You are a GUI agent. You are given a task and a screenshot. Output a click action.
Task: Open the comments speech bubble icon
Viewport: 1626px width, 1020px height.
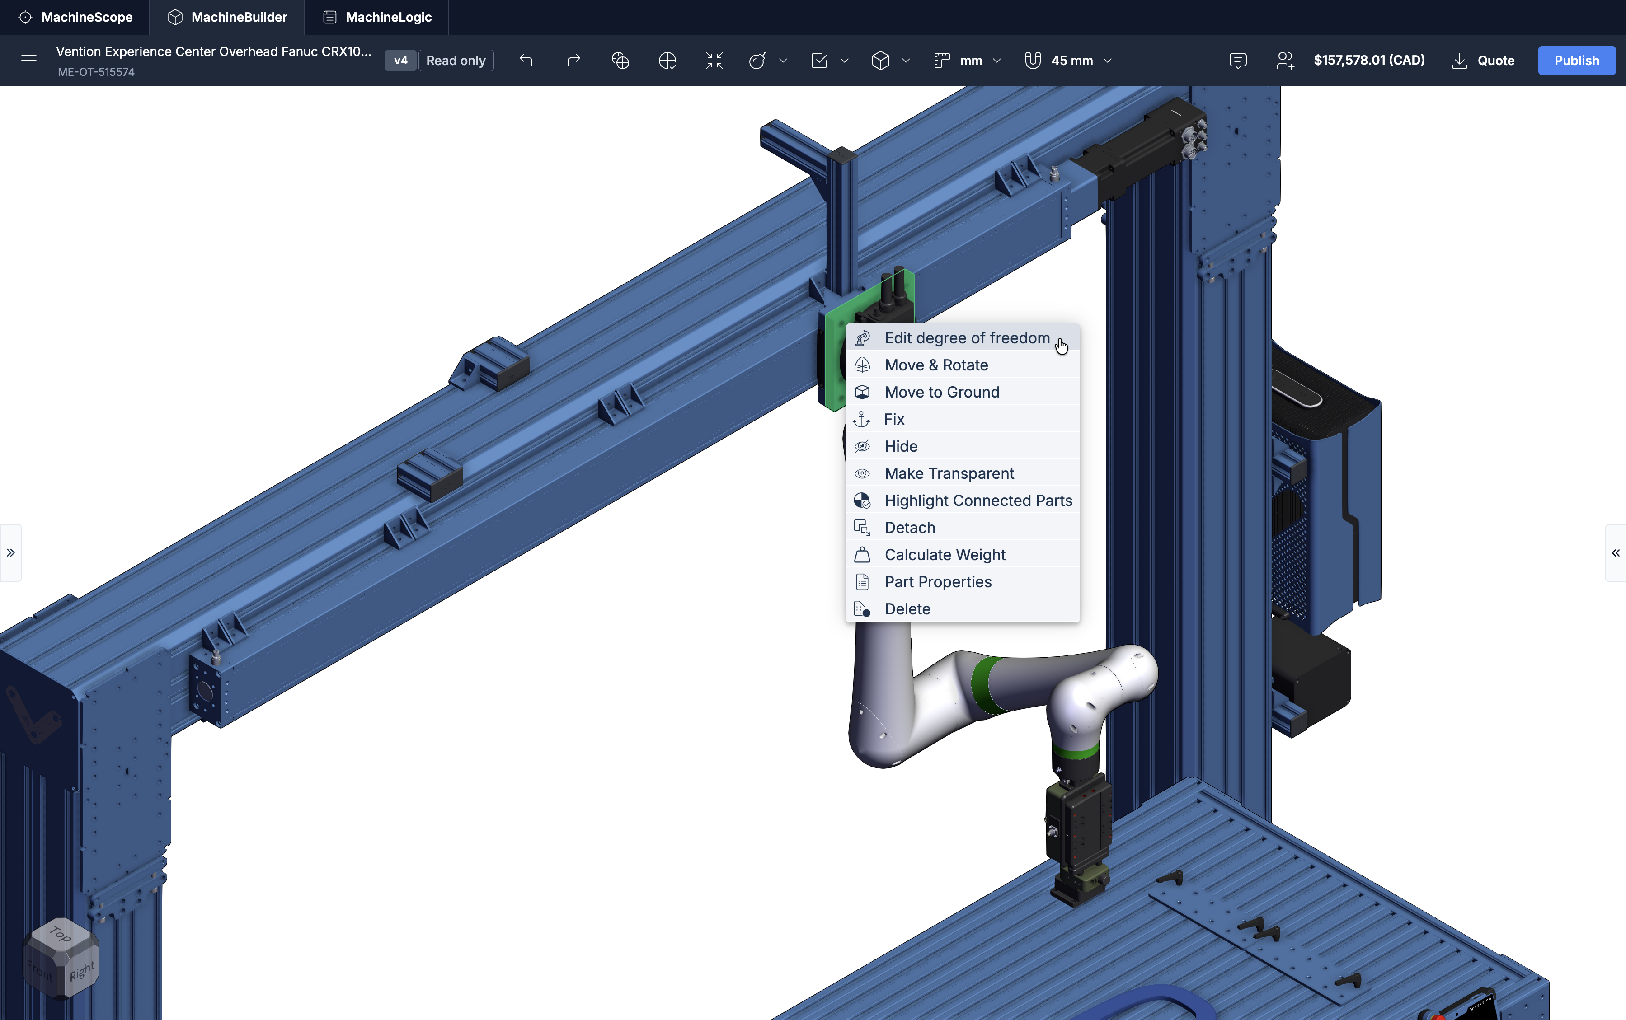click(x=1238, y=61)
